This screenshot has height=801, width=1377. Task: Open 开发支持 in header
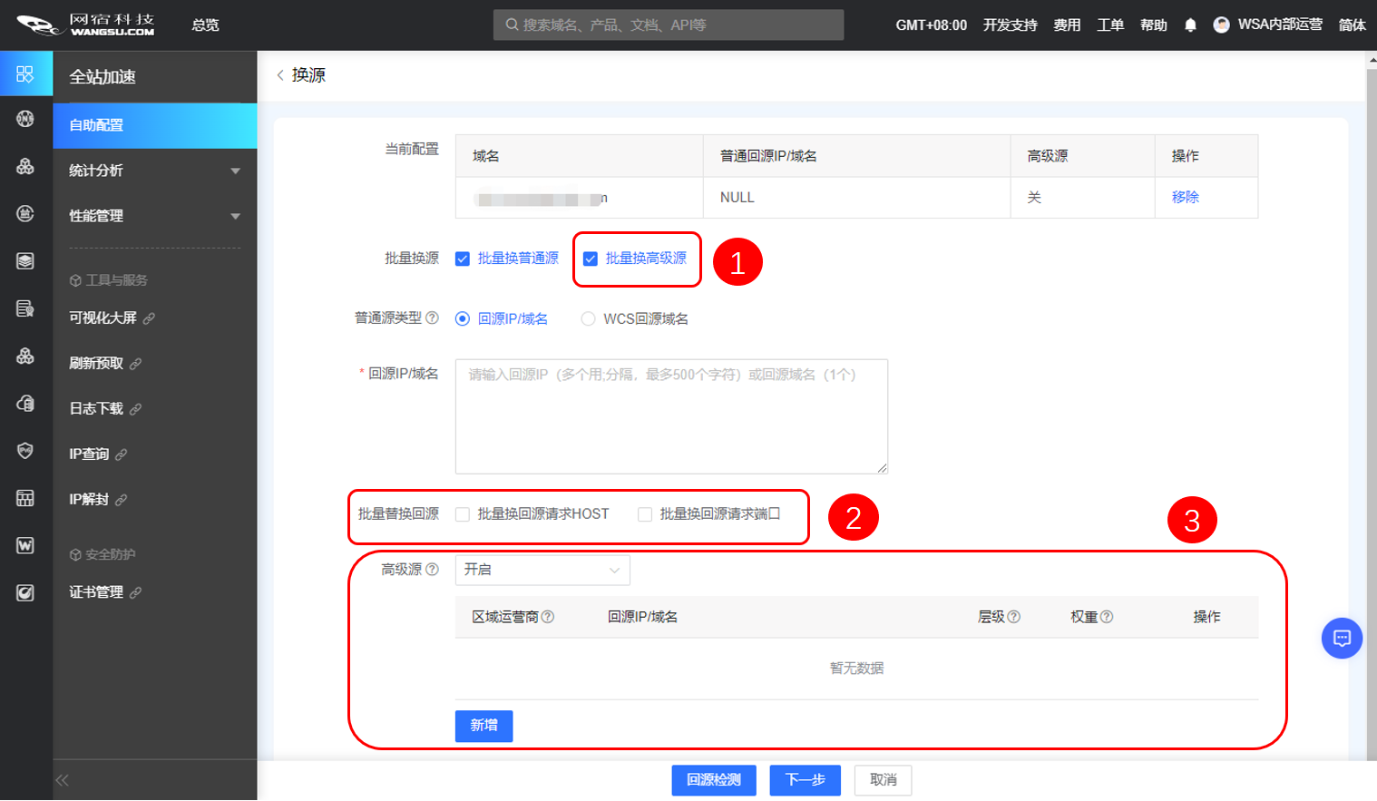(1010, 25)
